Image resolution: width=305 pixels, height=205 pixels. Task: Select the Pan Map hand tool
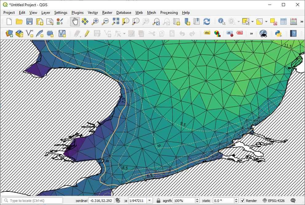[x=75, y=22]
